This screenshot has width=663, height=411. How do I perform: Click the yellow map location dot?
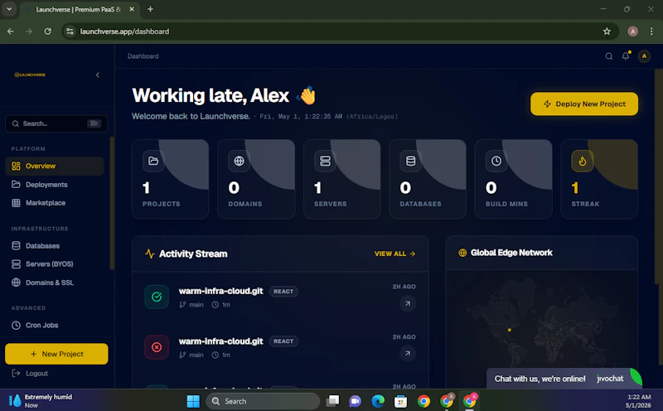[x=510, y=330]
